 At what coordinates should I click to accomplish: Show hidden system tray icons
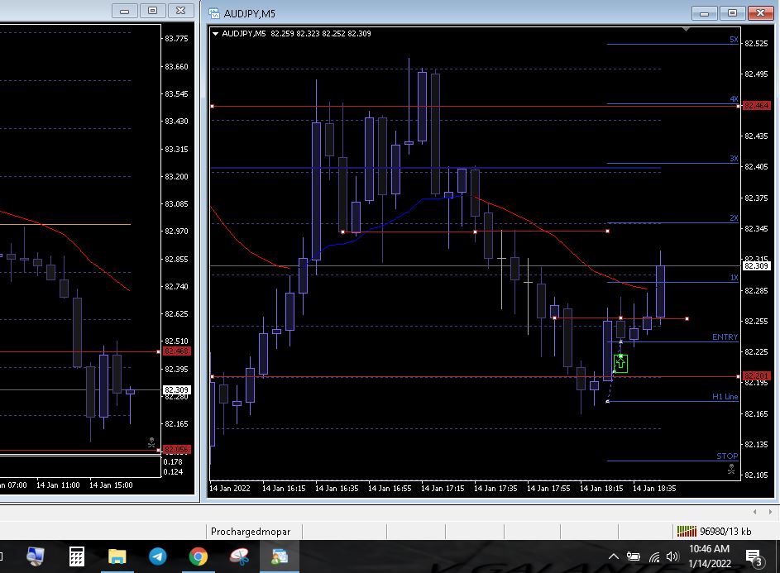click(613, 556)
